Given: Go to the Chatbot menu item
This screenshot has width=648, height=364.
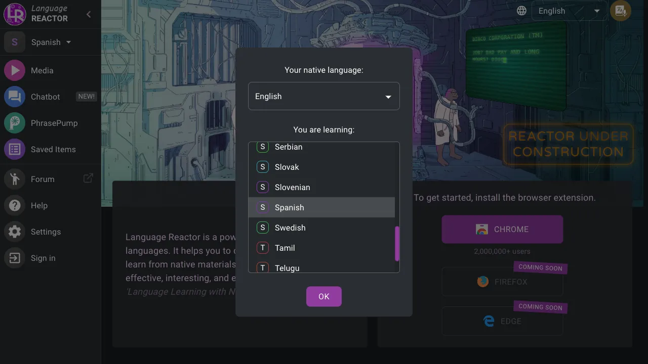Looking at the screenshot, I should click(51, 97).
